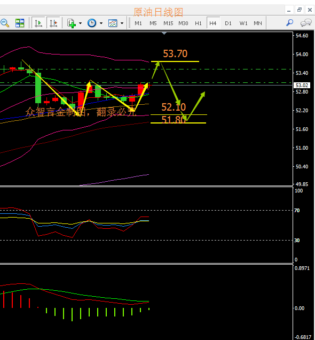Screen dimensions: 315x340
Task: Expand the templates dropdown arrow
Action: pos(122,23)
